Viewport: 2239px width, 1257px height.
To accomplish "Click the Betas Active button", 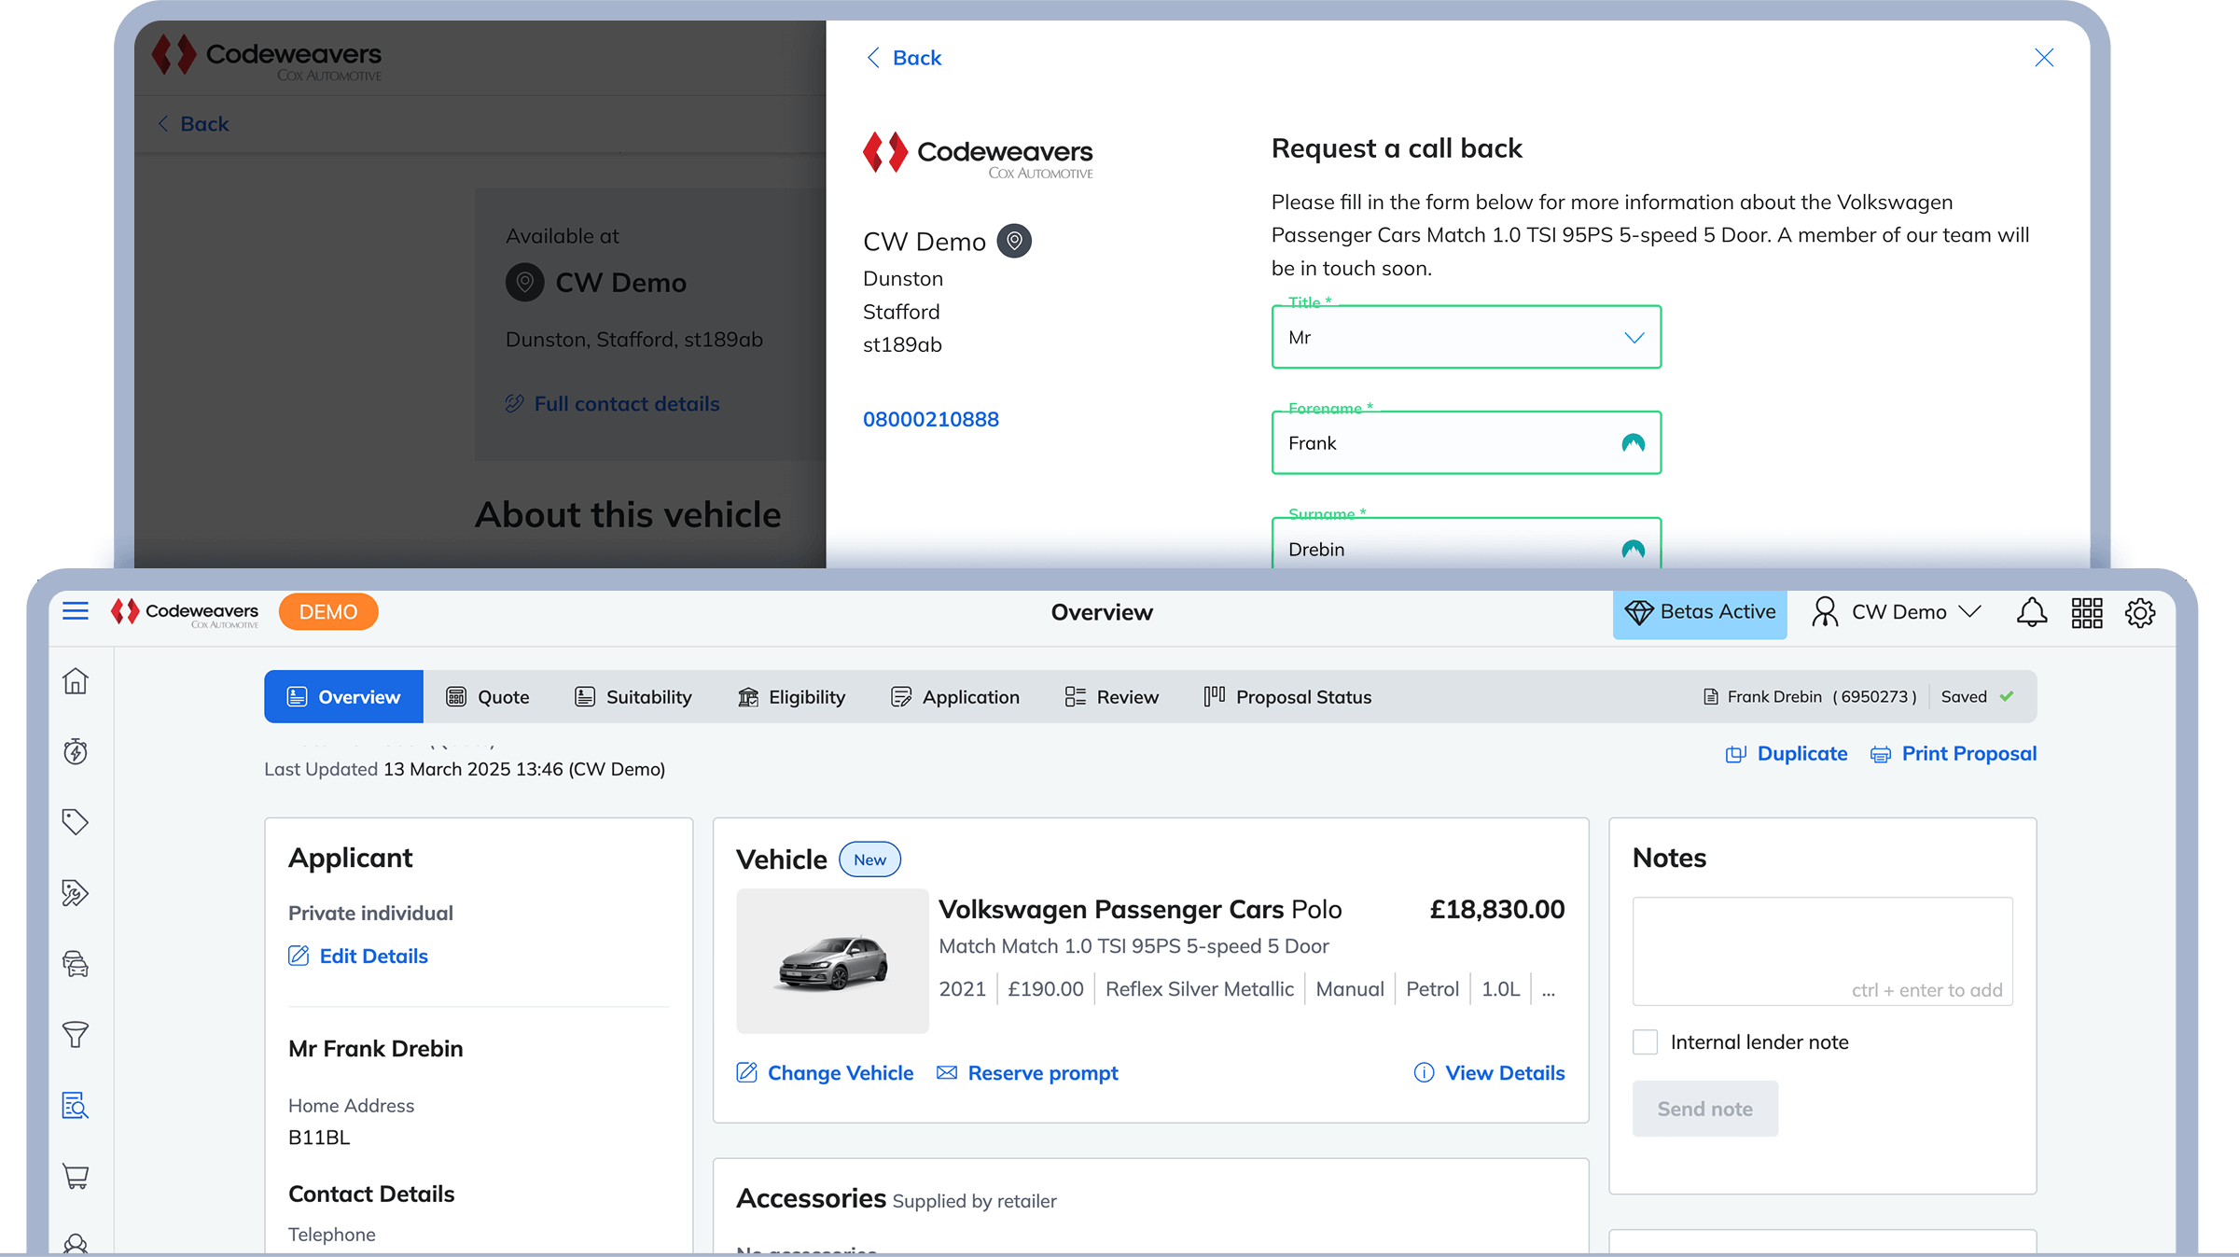I will click(x=1700, y=612).
